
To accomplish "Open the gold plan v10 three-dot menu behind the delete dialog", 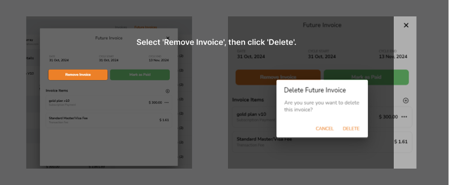I will [404, 117].
